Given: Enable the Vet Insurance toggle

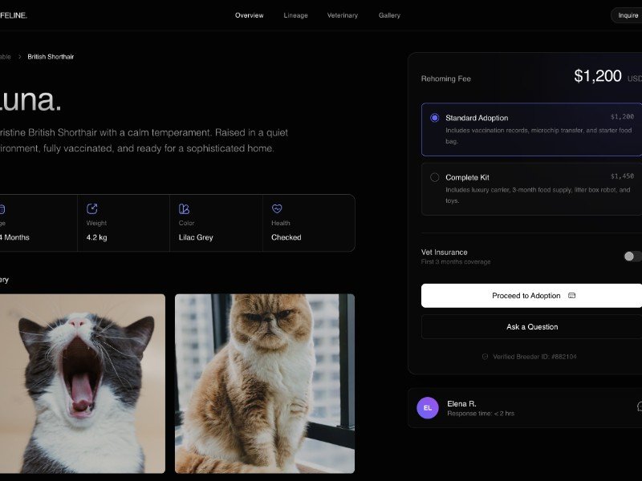Looking at the screenshot, I should pos(632,257).
